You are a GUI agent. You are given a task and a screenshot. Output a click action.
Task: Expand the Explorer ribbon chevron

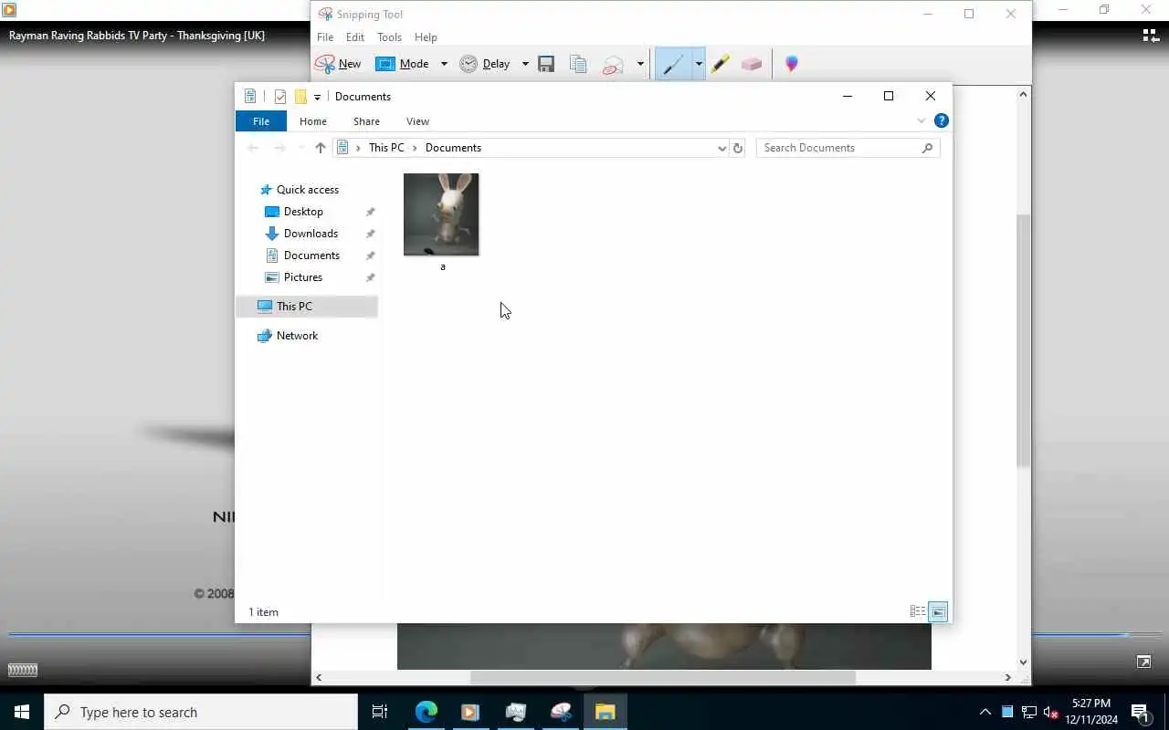922,121
